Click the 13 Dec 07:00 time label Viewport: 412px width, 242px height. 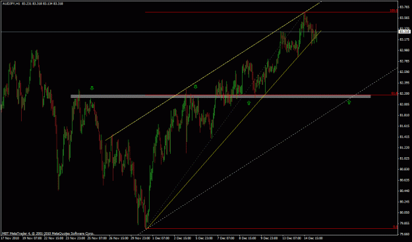[291, 238]
